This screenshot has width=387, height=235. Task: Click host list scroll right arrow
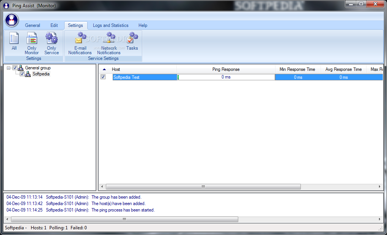379,186
